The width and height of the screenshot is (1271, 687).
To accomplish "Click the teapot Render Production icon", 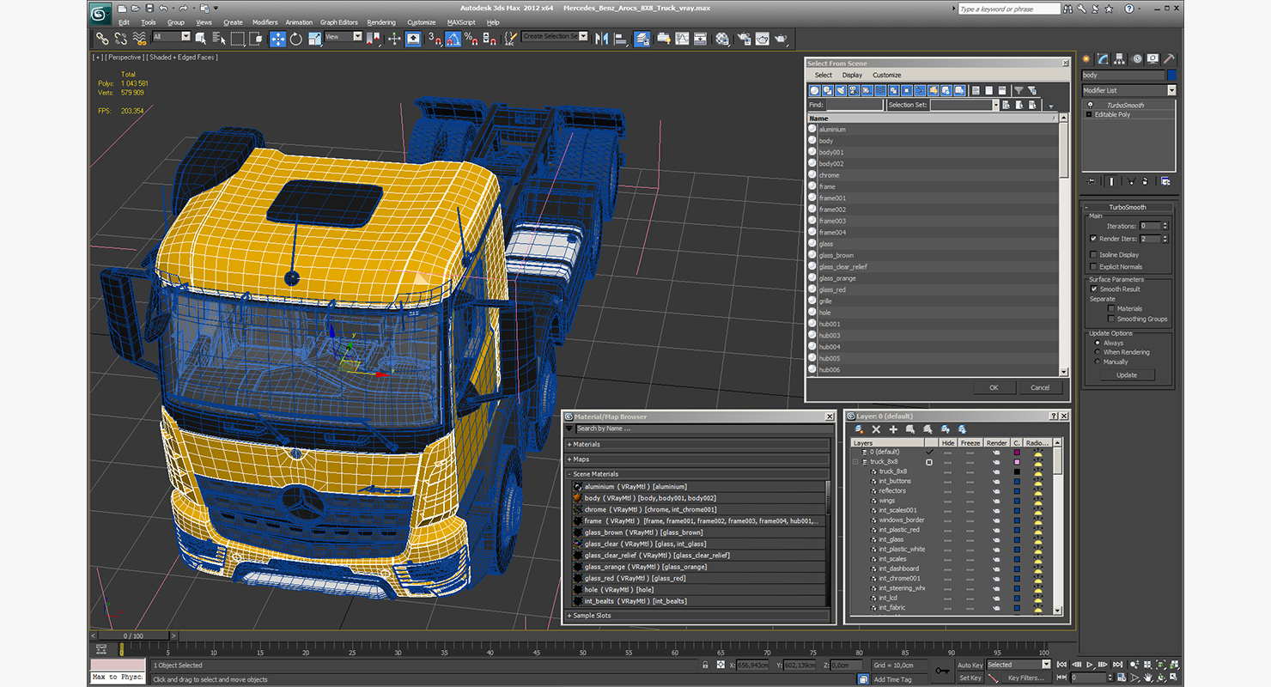I will tap(781, 39).
